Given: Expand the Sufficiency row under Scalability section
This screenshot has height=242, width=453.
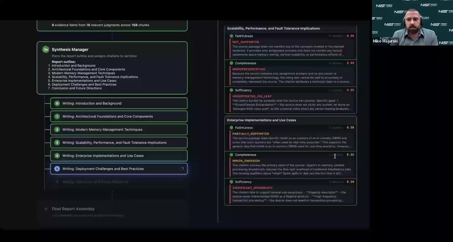Looking at the screenshot, I should (x=243, y=90).
